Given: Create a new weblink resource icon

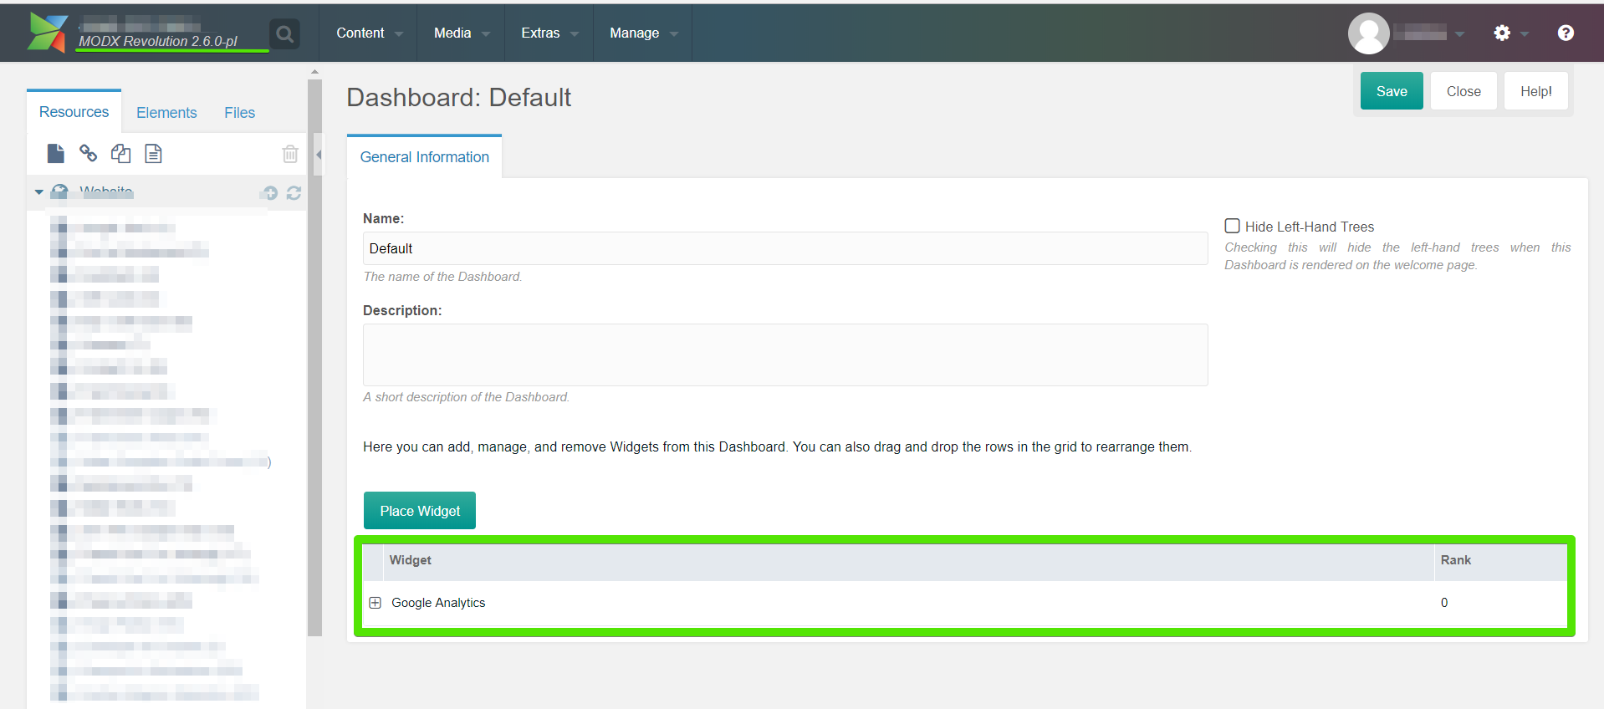Looking at the screenshot, I should click(88, 153).
